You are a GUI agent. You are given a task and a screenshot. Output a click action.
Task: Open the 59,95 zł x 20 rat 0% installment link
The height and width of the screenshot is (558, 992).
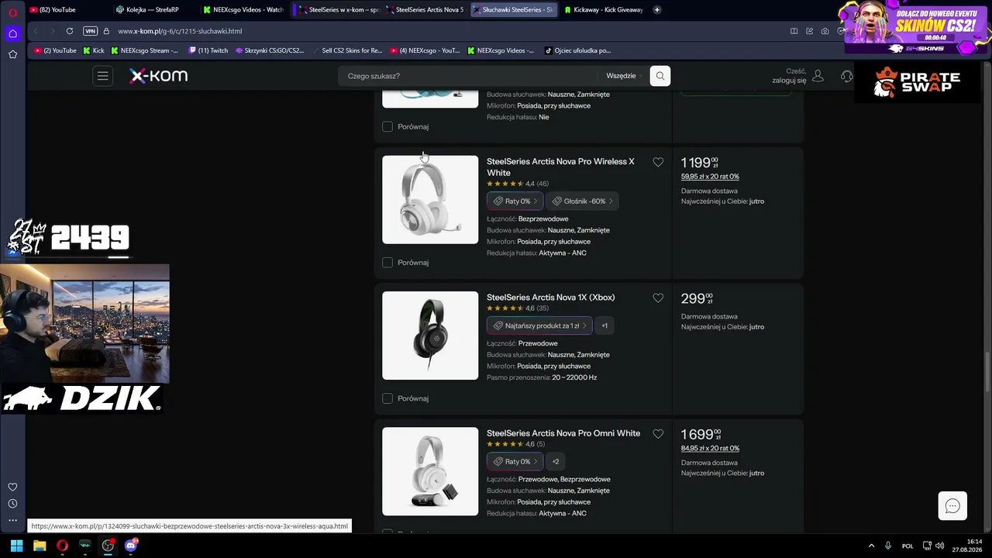coord(710,177)
